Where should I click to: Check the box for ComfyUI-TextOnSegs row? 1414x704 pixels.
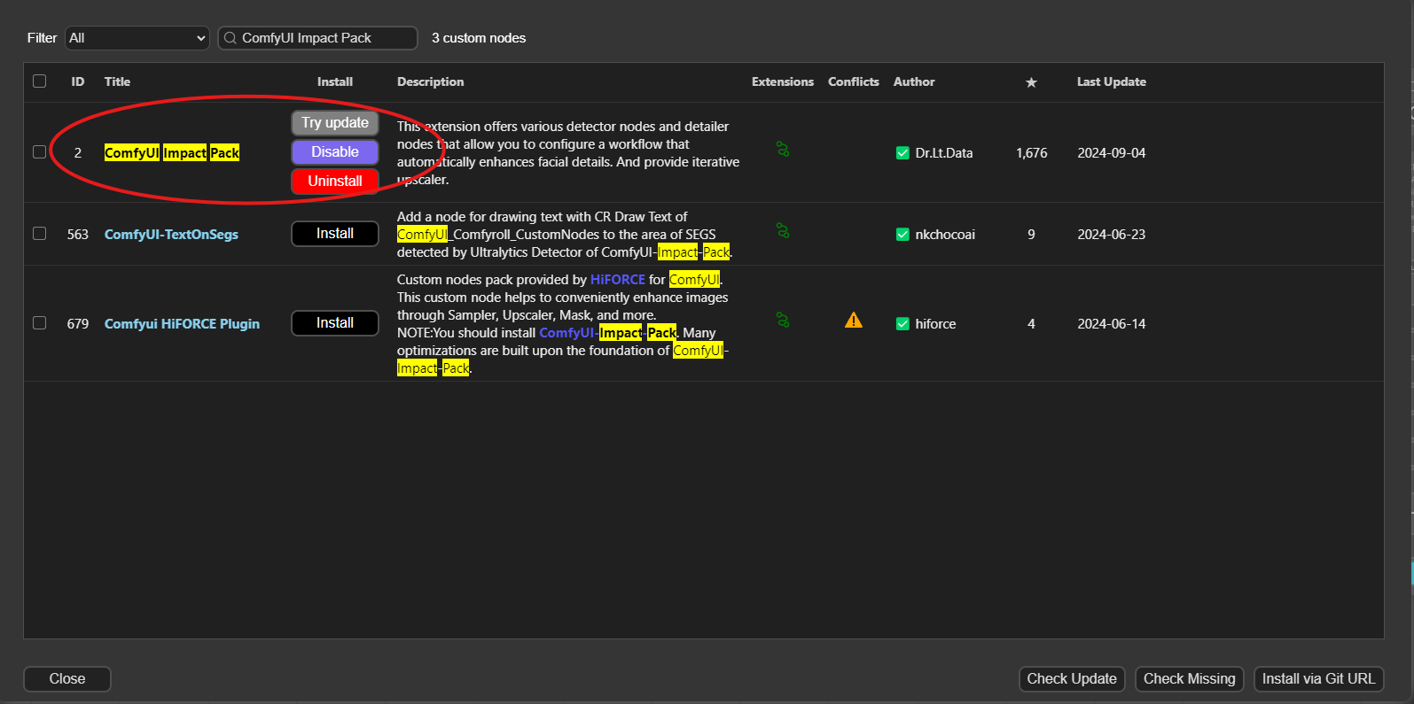click(x=39, y=234)
